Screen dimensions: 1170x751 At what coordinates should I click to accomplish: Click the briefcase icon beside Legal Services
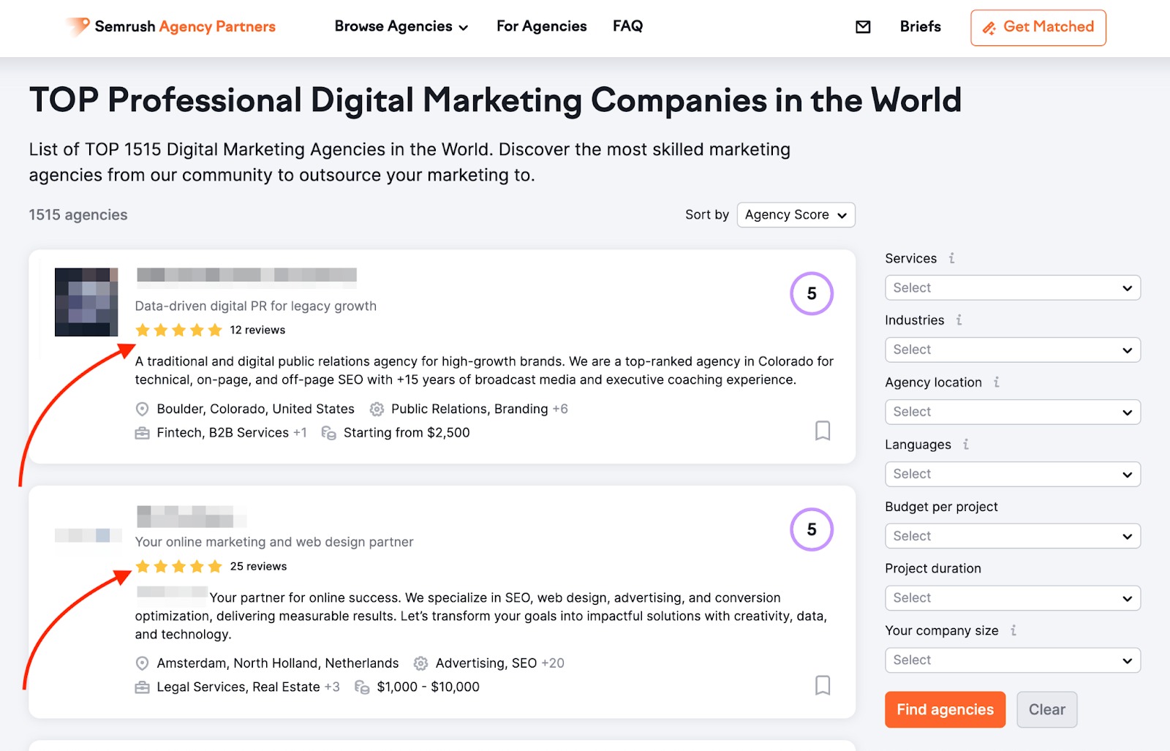pyautogui.click(x=143, y=687)
